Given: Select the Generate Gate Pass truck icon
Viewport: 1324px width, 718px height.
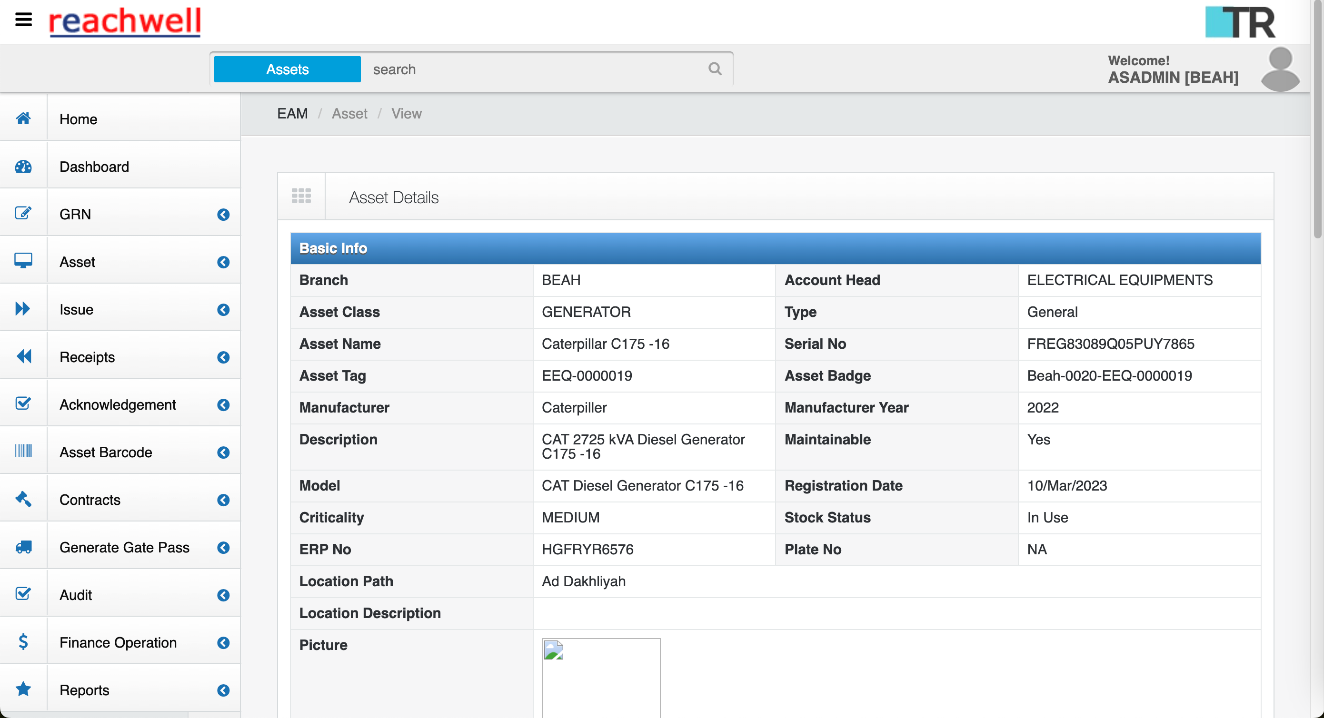Looking at the screenshot, I should [x=24, y=545].
